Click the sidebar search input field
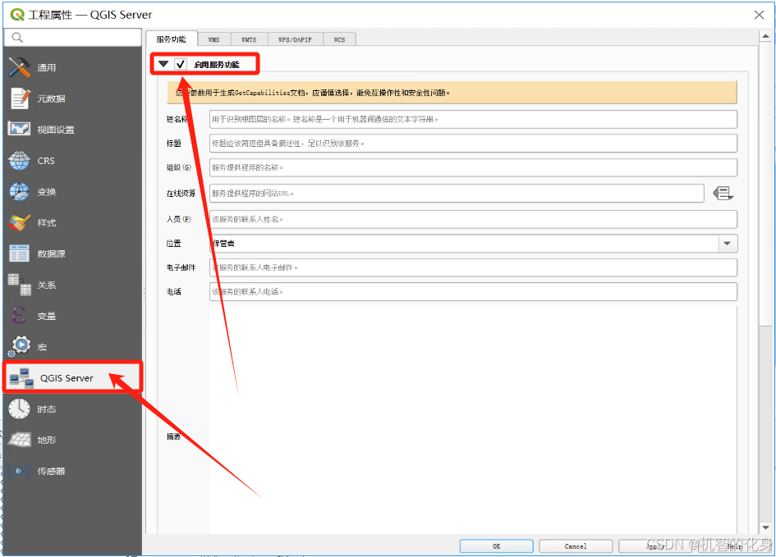Image resolution: width=776 pixels, height=557 pixels. pos(73,38)
